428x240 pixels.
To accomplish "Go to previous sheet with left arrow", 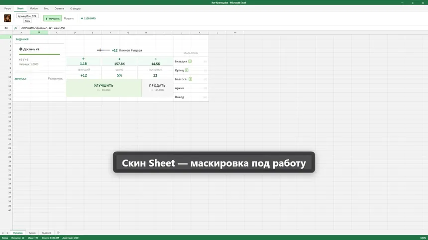I will coord(2,233).
